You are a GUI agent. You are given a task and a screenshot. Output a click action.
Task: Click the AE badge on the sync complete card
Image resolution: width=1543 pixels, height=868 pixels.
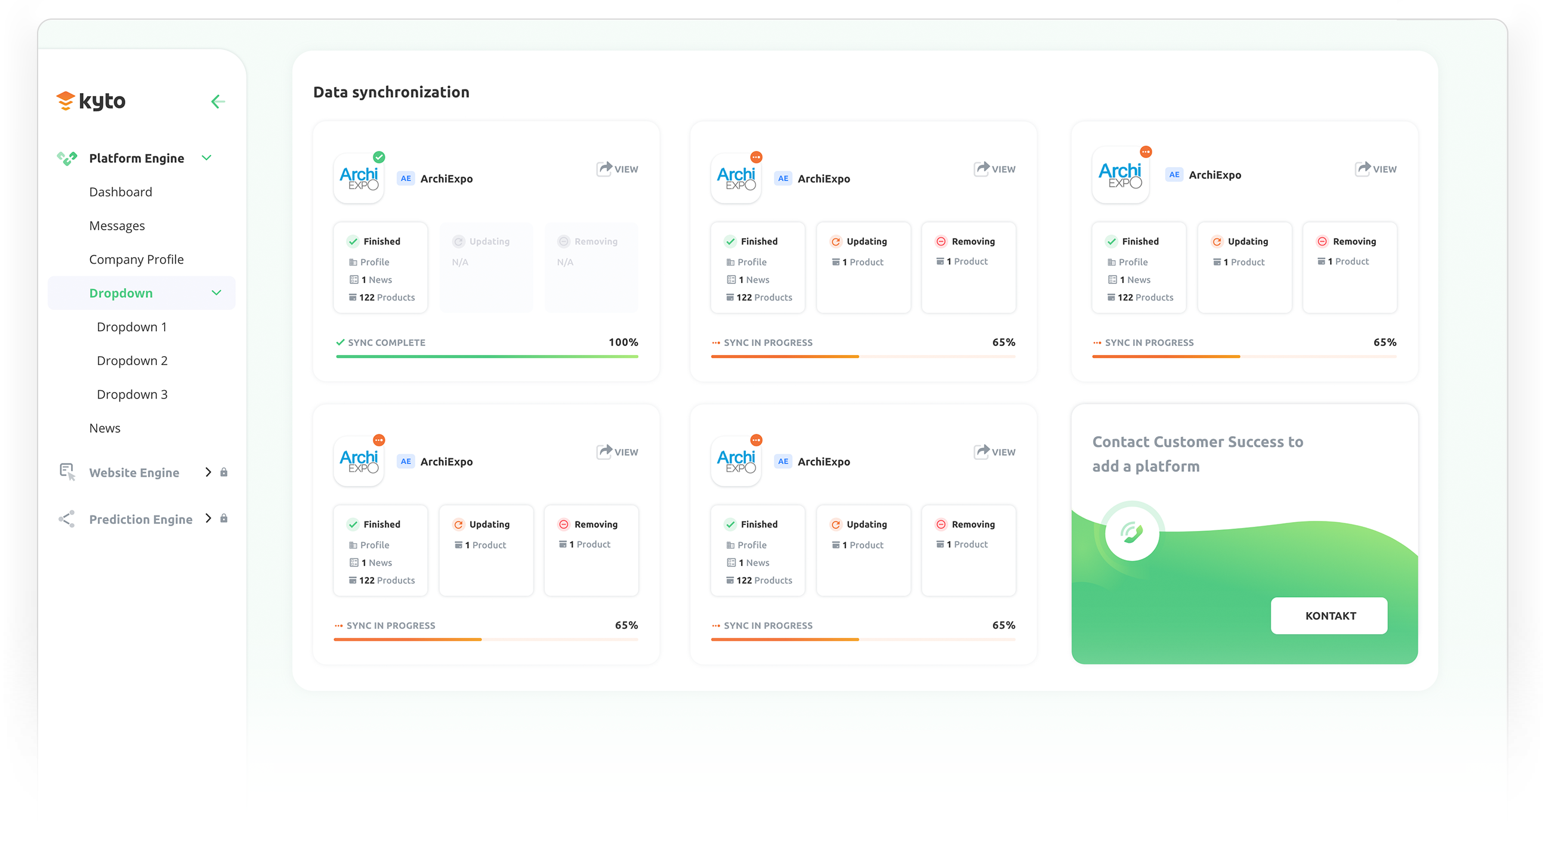[x=406, y=178]
